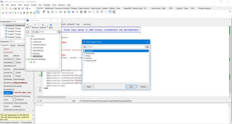Switch to the Common Controls palette tab

click(62, 8)
